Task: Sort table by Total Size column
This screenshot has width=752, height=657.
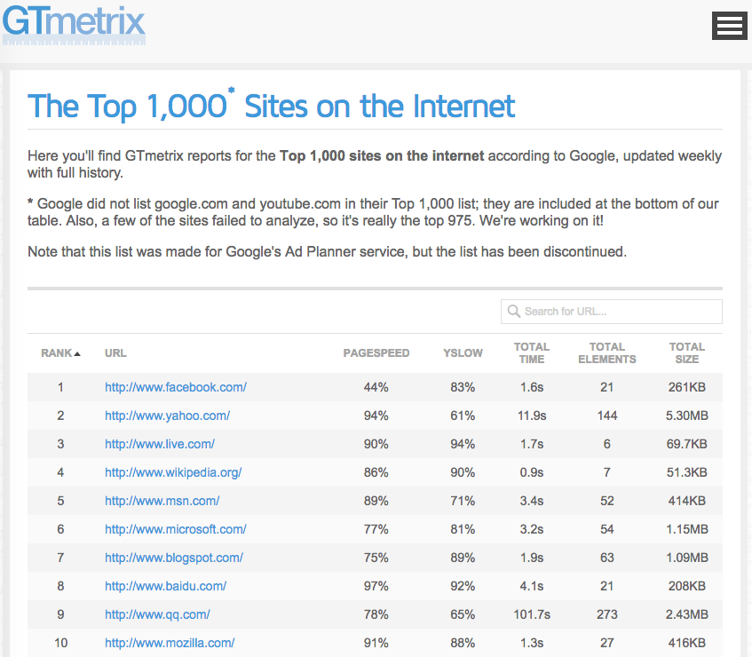Action: pos(687,353)
